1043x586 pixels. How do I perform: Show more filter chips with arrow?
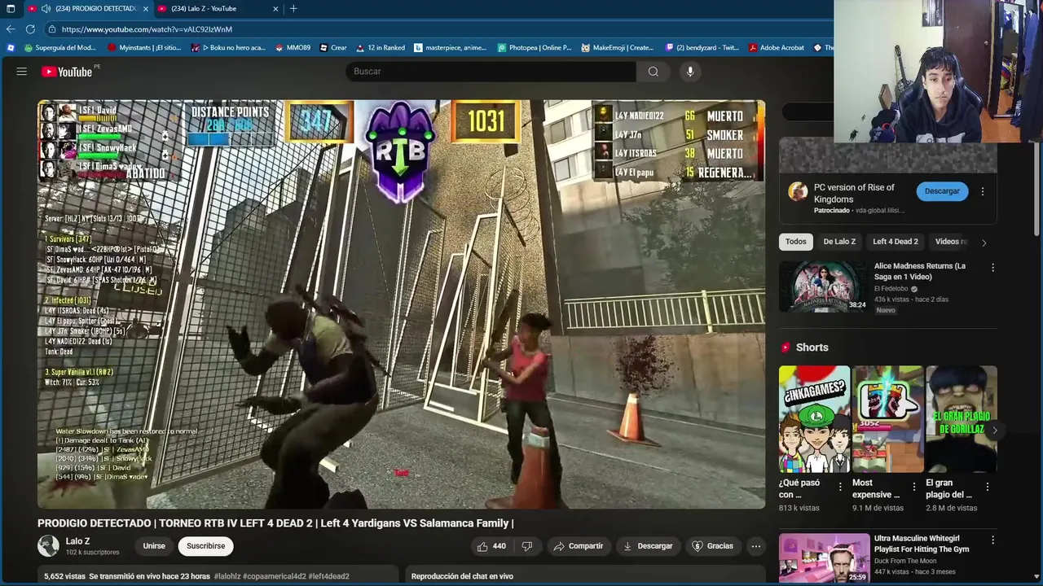click(x=984, y=243)
